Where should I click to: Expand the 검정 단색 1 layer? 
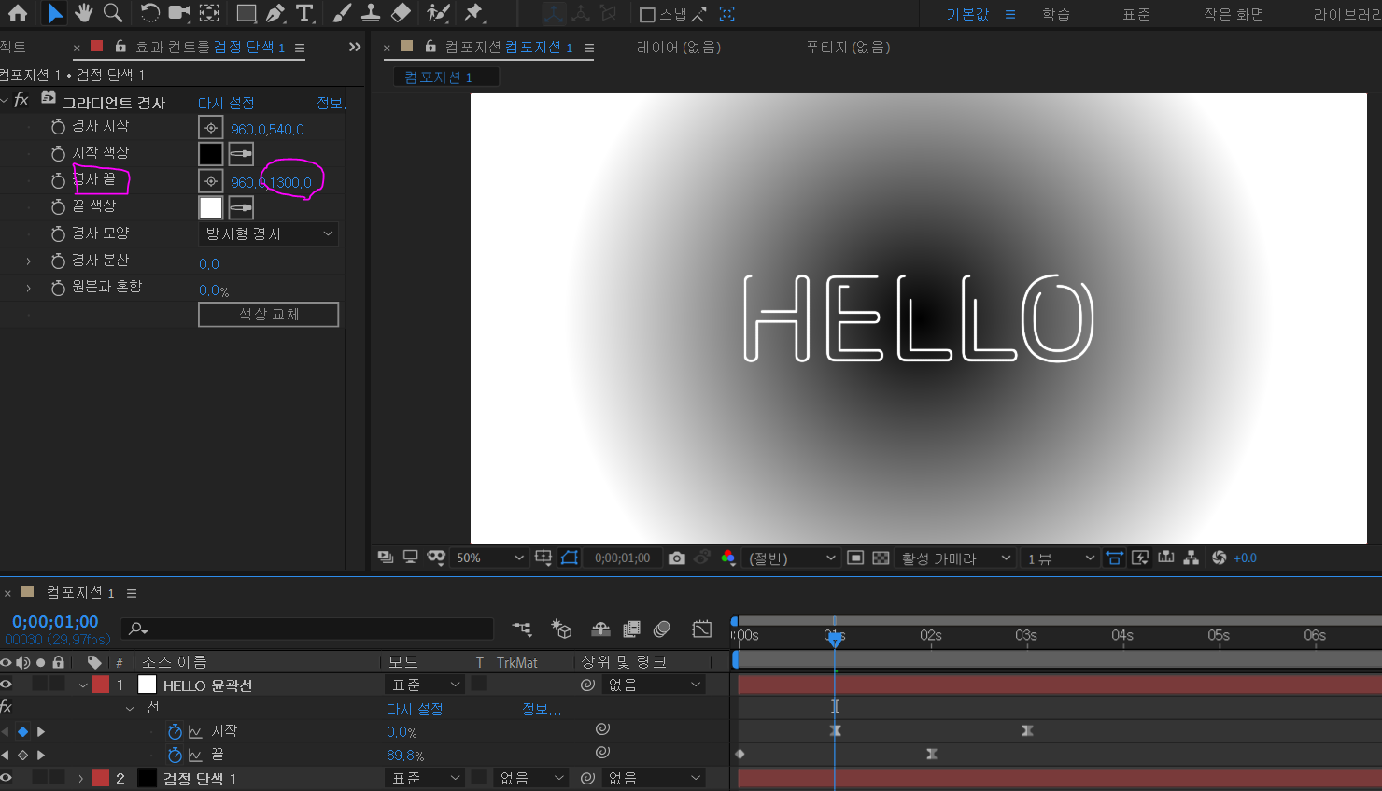pos(81,778)
